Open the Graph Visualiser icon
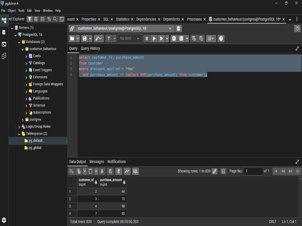The height and width of the screenshot is (226, 302). click(x=127, y=171)
